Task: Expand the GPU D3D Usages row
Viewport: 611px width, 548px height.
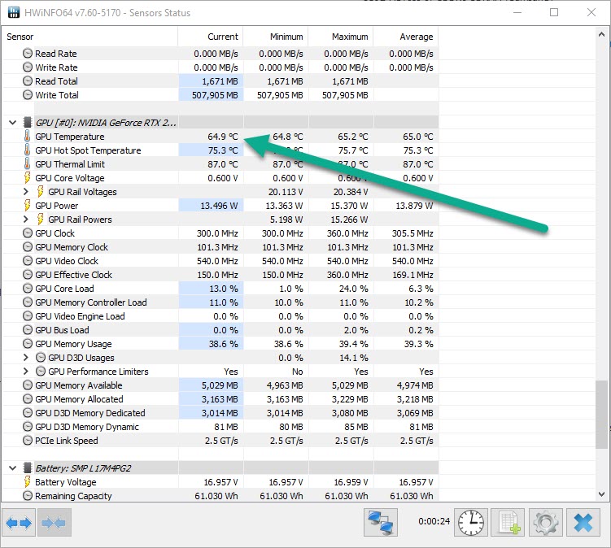Action: (x=26, y=358)
